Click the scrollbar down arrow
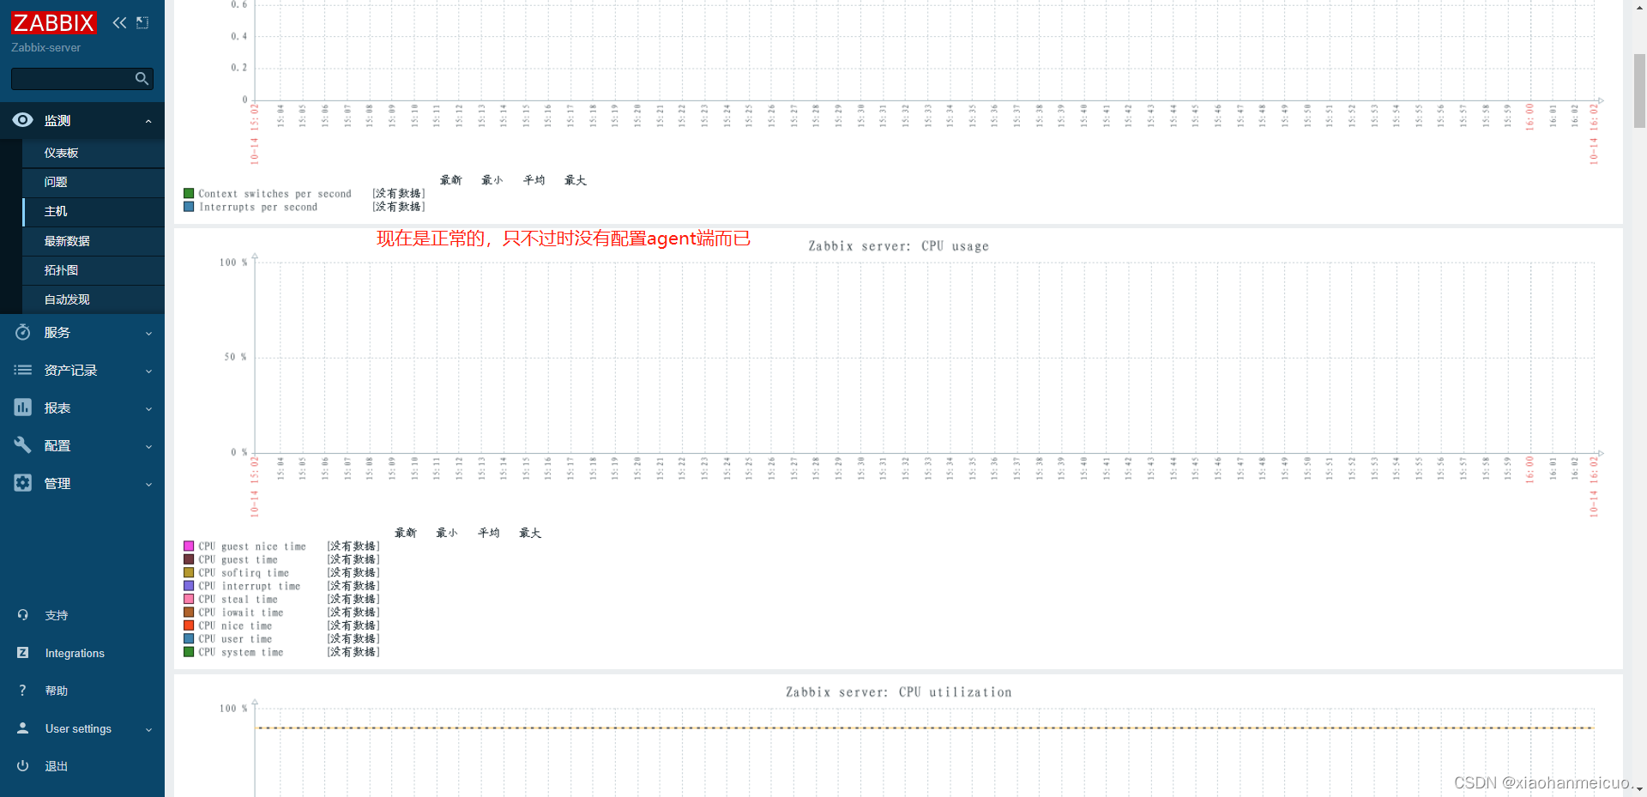The width and height of the screenshot is (1647, 797). click(1639, 789)
